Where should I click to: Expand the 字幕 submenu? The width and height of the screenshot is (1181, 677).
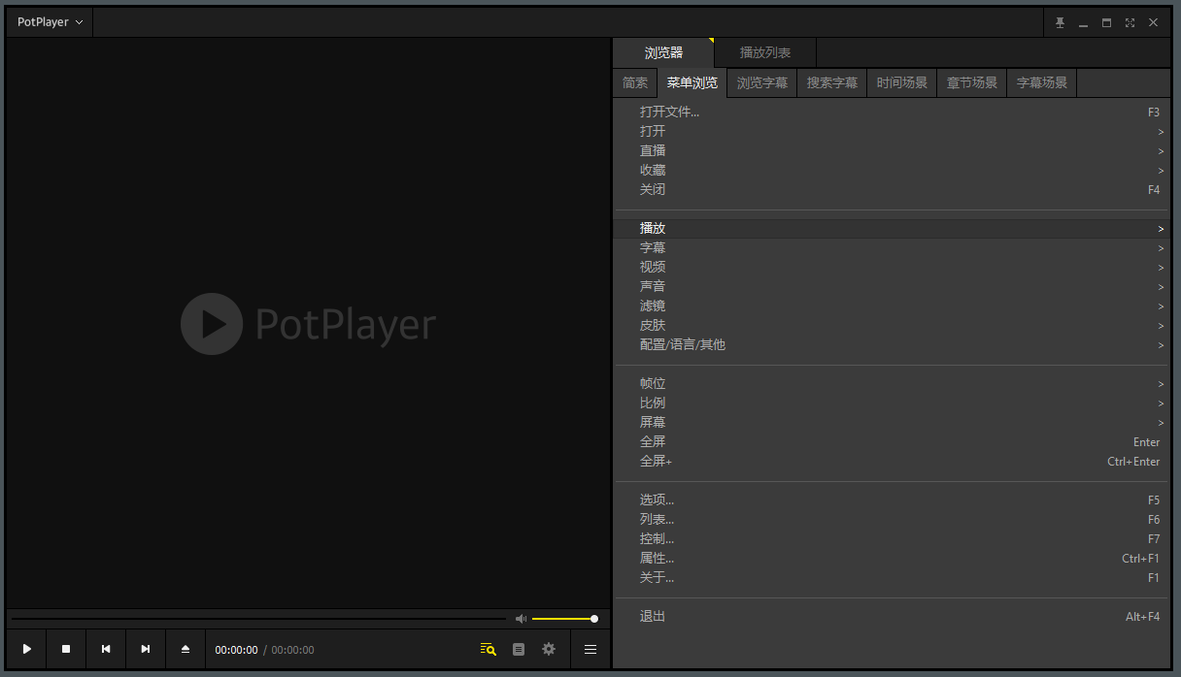891,248
